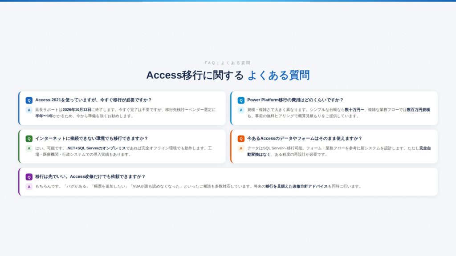Click the Power Platform migration cost card
Screen dimensions: 456x256
[334, 107]
